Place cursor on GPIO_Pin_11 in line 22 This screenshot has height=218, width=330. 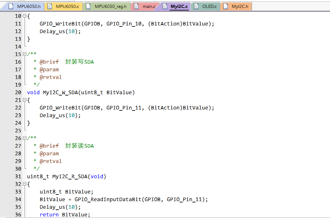coord(124,108)
